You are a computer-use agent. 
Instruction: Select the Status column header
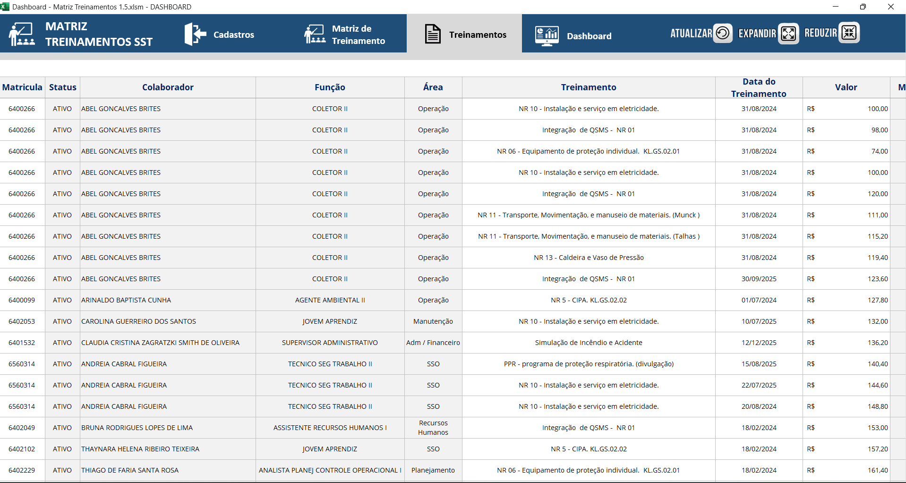pos(62,87)
